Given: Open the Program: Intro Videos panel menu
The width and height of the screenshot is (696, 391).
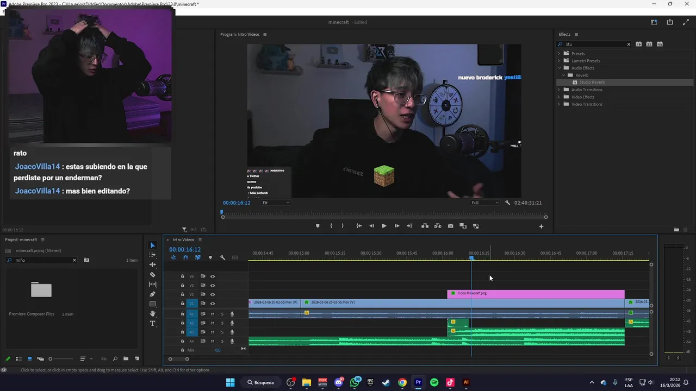Looking at the screenshot, I should point(265,34).
